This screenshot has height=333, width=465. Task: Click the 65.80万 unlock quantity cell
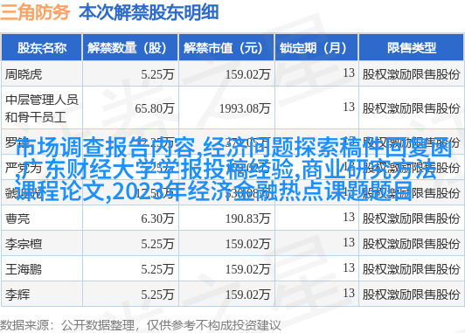click(155, 108)
